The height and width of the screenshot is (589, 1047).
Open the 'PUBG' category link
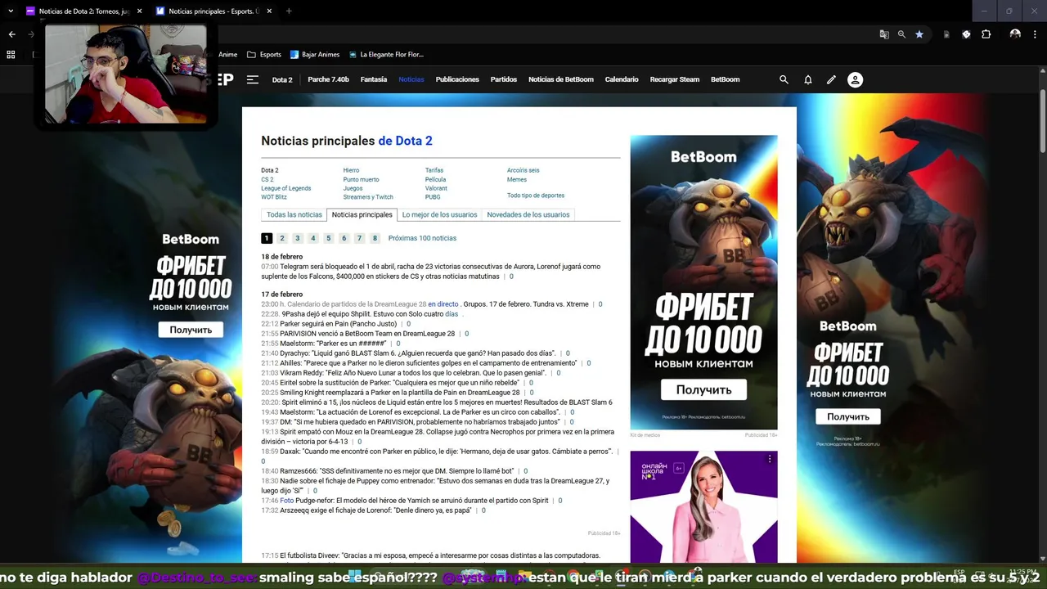tap(433, 197)
